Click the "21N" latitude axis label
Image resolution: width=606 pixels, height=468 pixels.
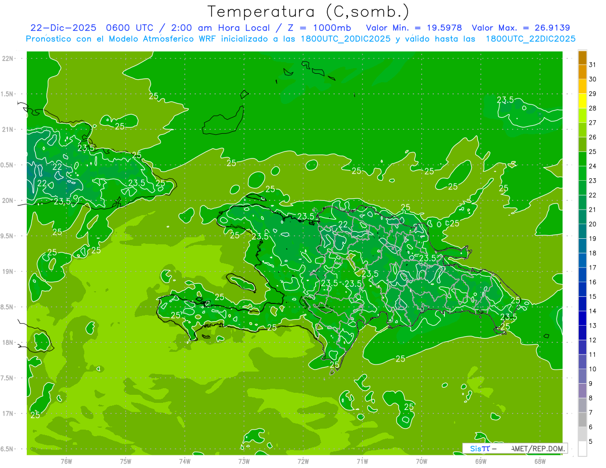click(8, 130)
